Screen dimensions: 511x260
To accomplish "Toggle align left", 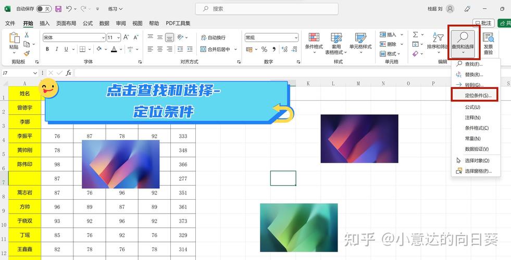I will pos(150,49).
